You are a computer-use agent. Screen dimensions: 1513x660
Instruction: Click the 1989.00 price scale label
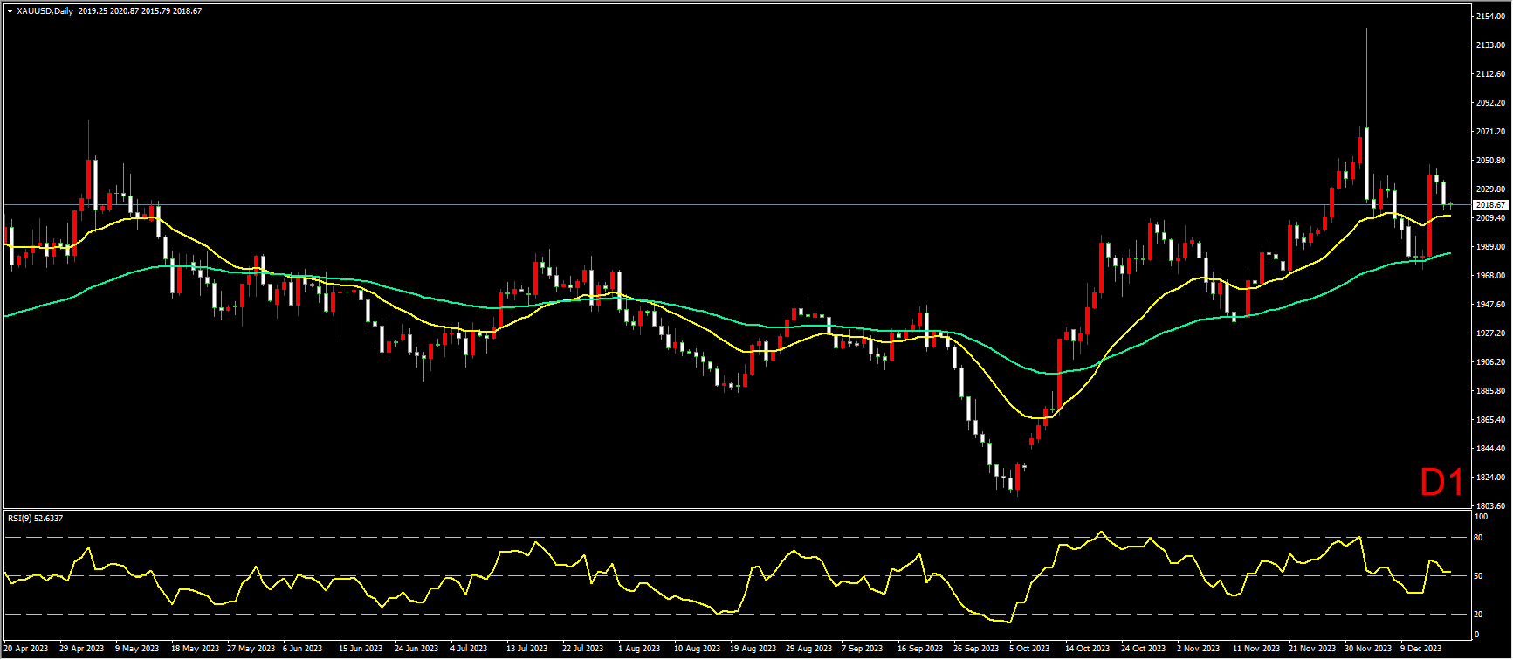click(x=1491, y=247)
